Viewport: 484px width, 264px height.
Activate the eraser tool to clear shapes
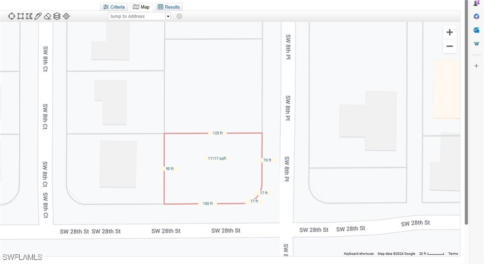pos(48,16)
